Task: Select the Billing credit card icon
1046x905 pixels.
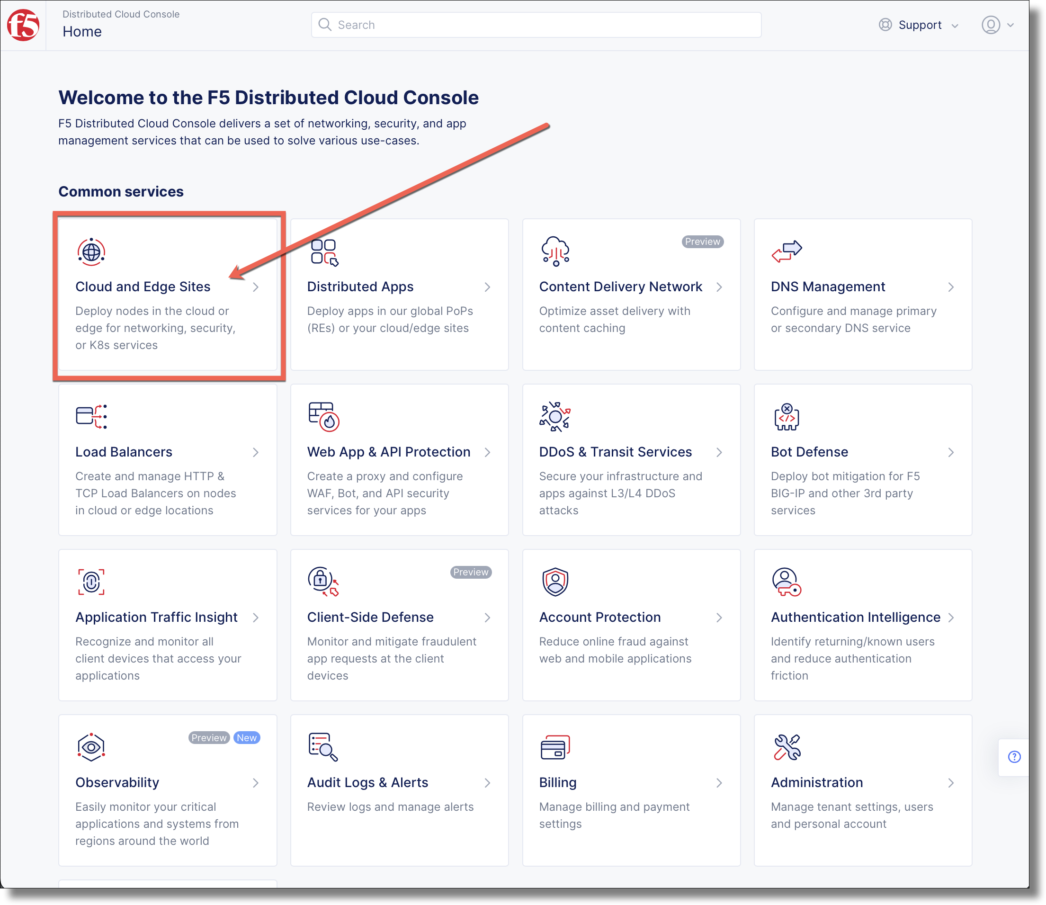Action: click(x=555, y=747)
